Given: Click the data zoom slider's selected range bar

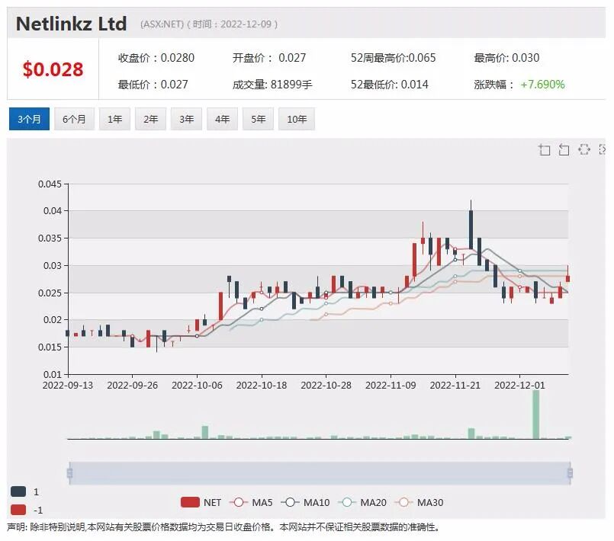Looking at the screenshot, I should point(320,473).
